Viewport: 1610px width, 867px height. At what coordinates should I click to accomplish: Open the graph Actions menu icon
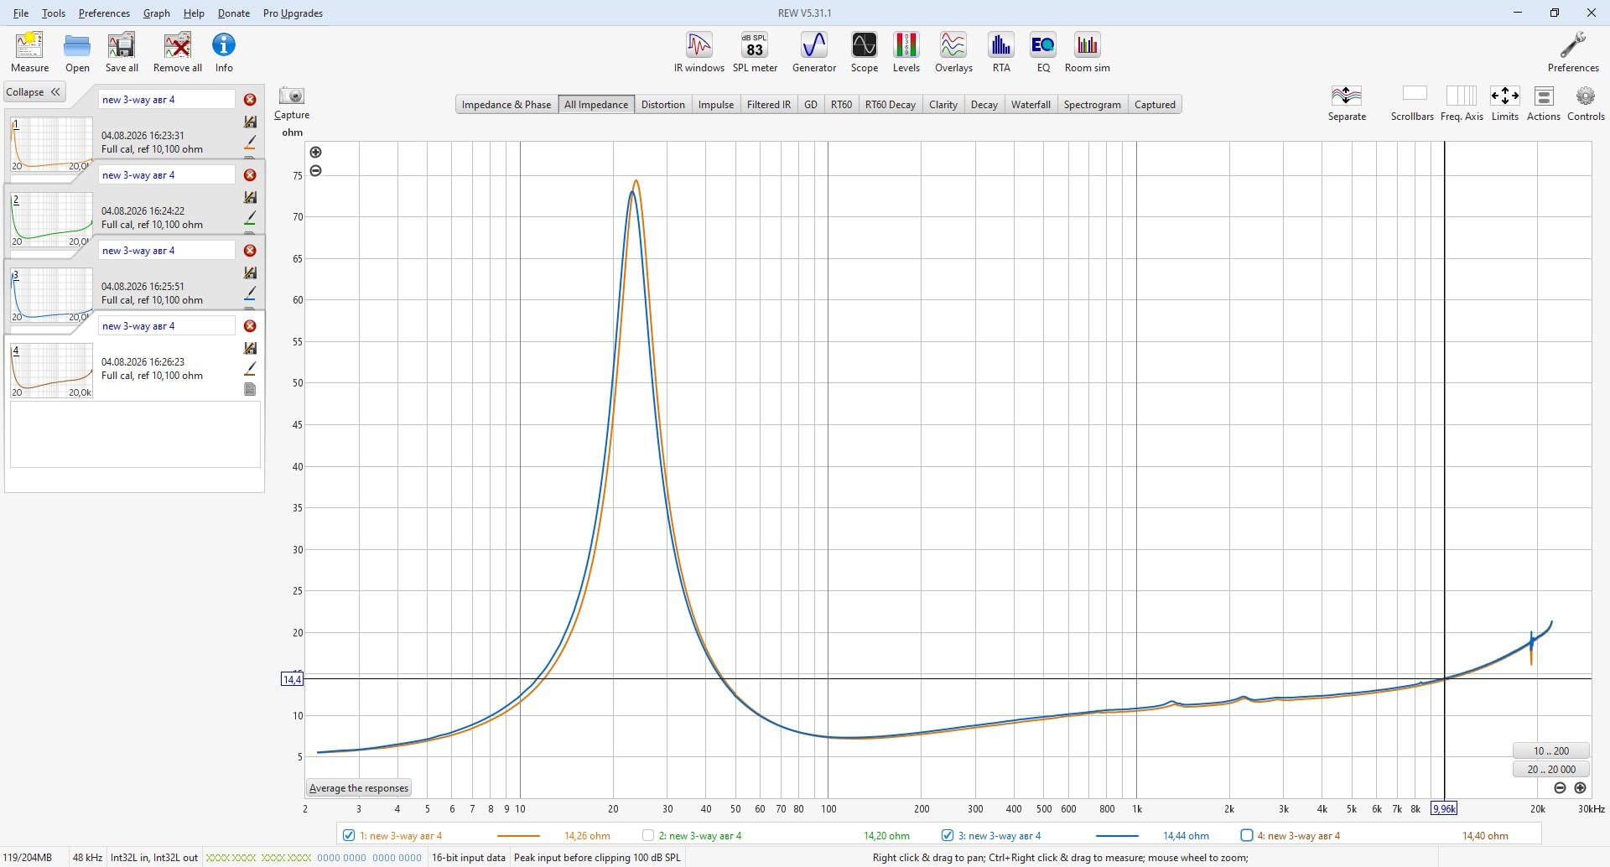tap(1544, 103)
